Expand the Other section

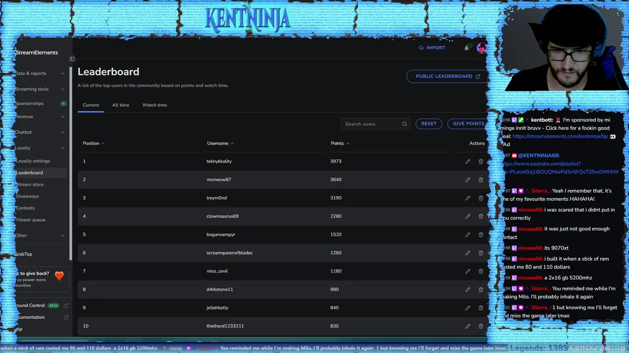(39, 235)
